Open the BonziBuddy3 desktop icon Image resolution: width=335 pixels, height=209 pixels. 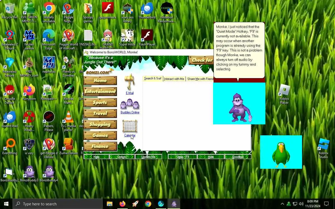tap(29, 173)
